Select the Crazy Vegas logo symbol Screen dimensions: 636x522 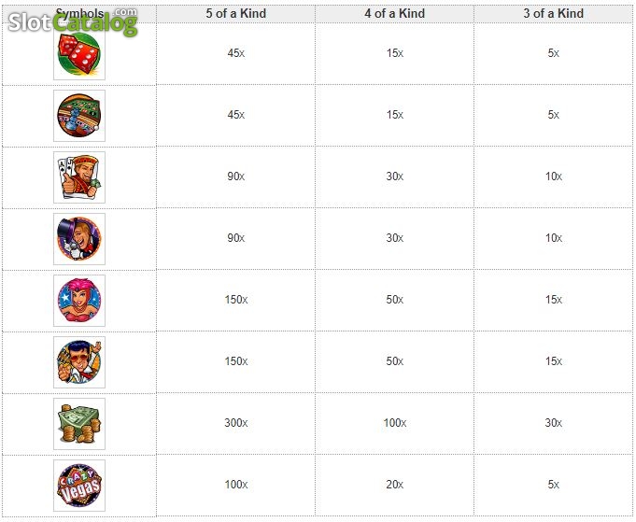click(79, 486)
